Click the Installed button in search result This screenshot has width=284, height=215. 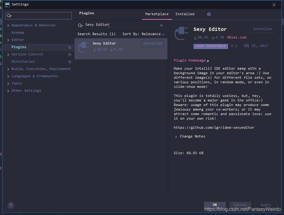[x=153, y=44]
